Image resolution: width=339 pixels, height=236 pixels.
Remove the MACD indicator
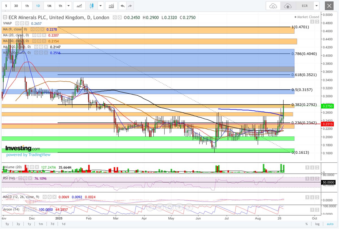tap(54, 197)
